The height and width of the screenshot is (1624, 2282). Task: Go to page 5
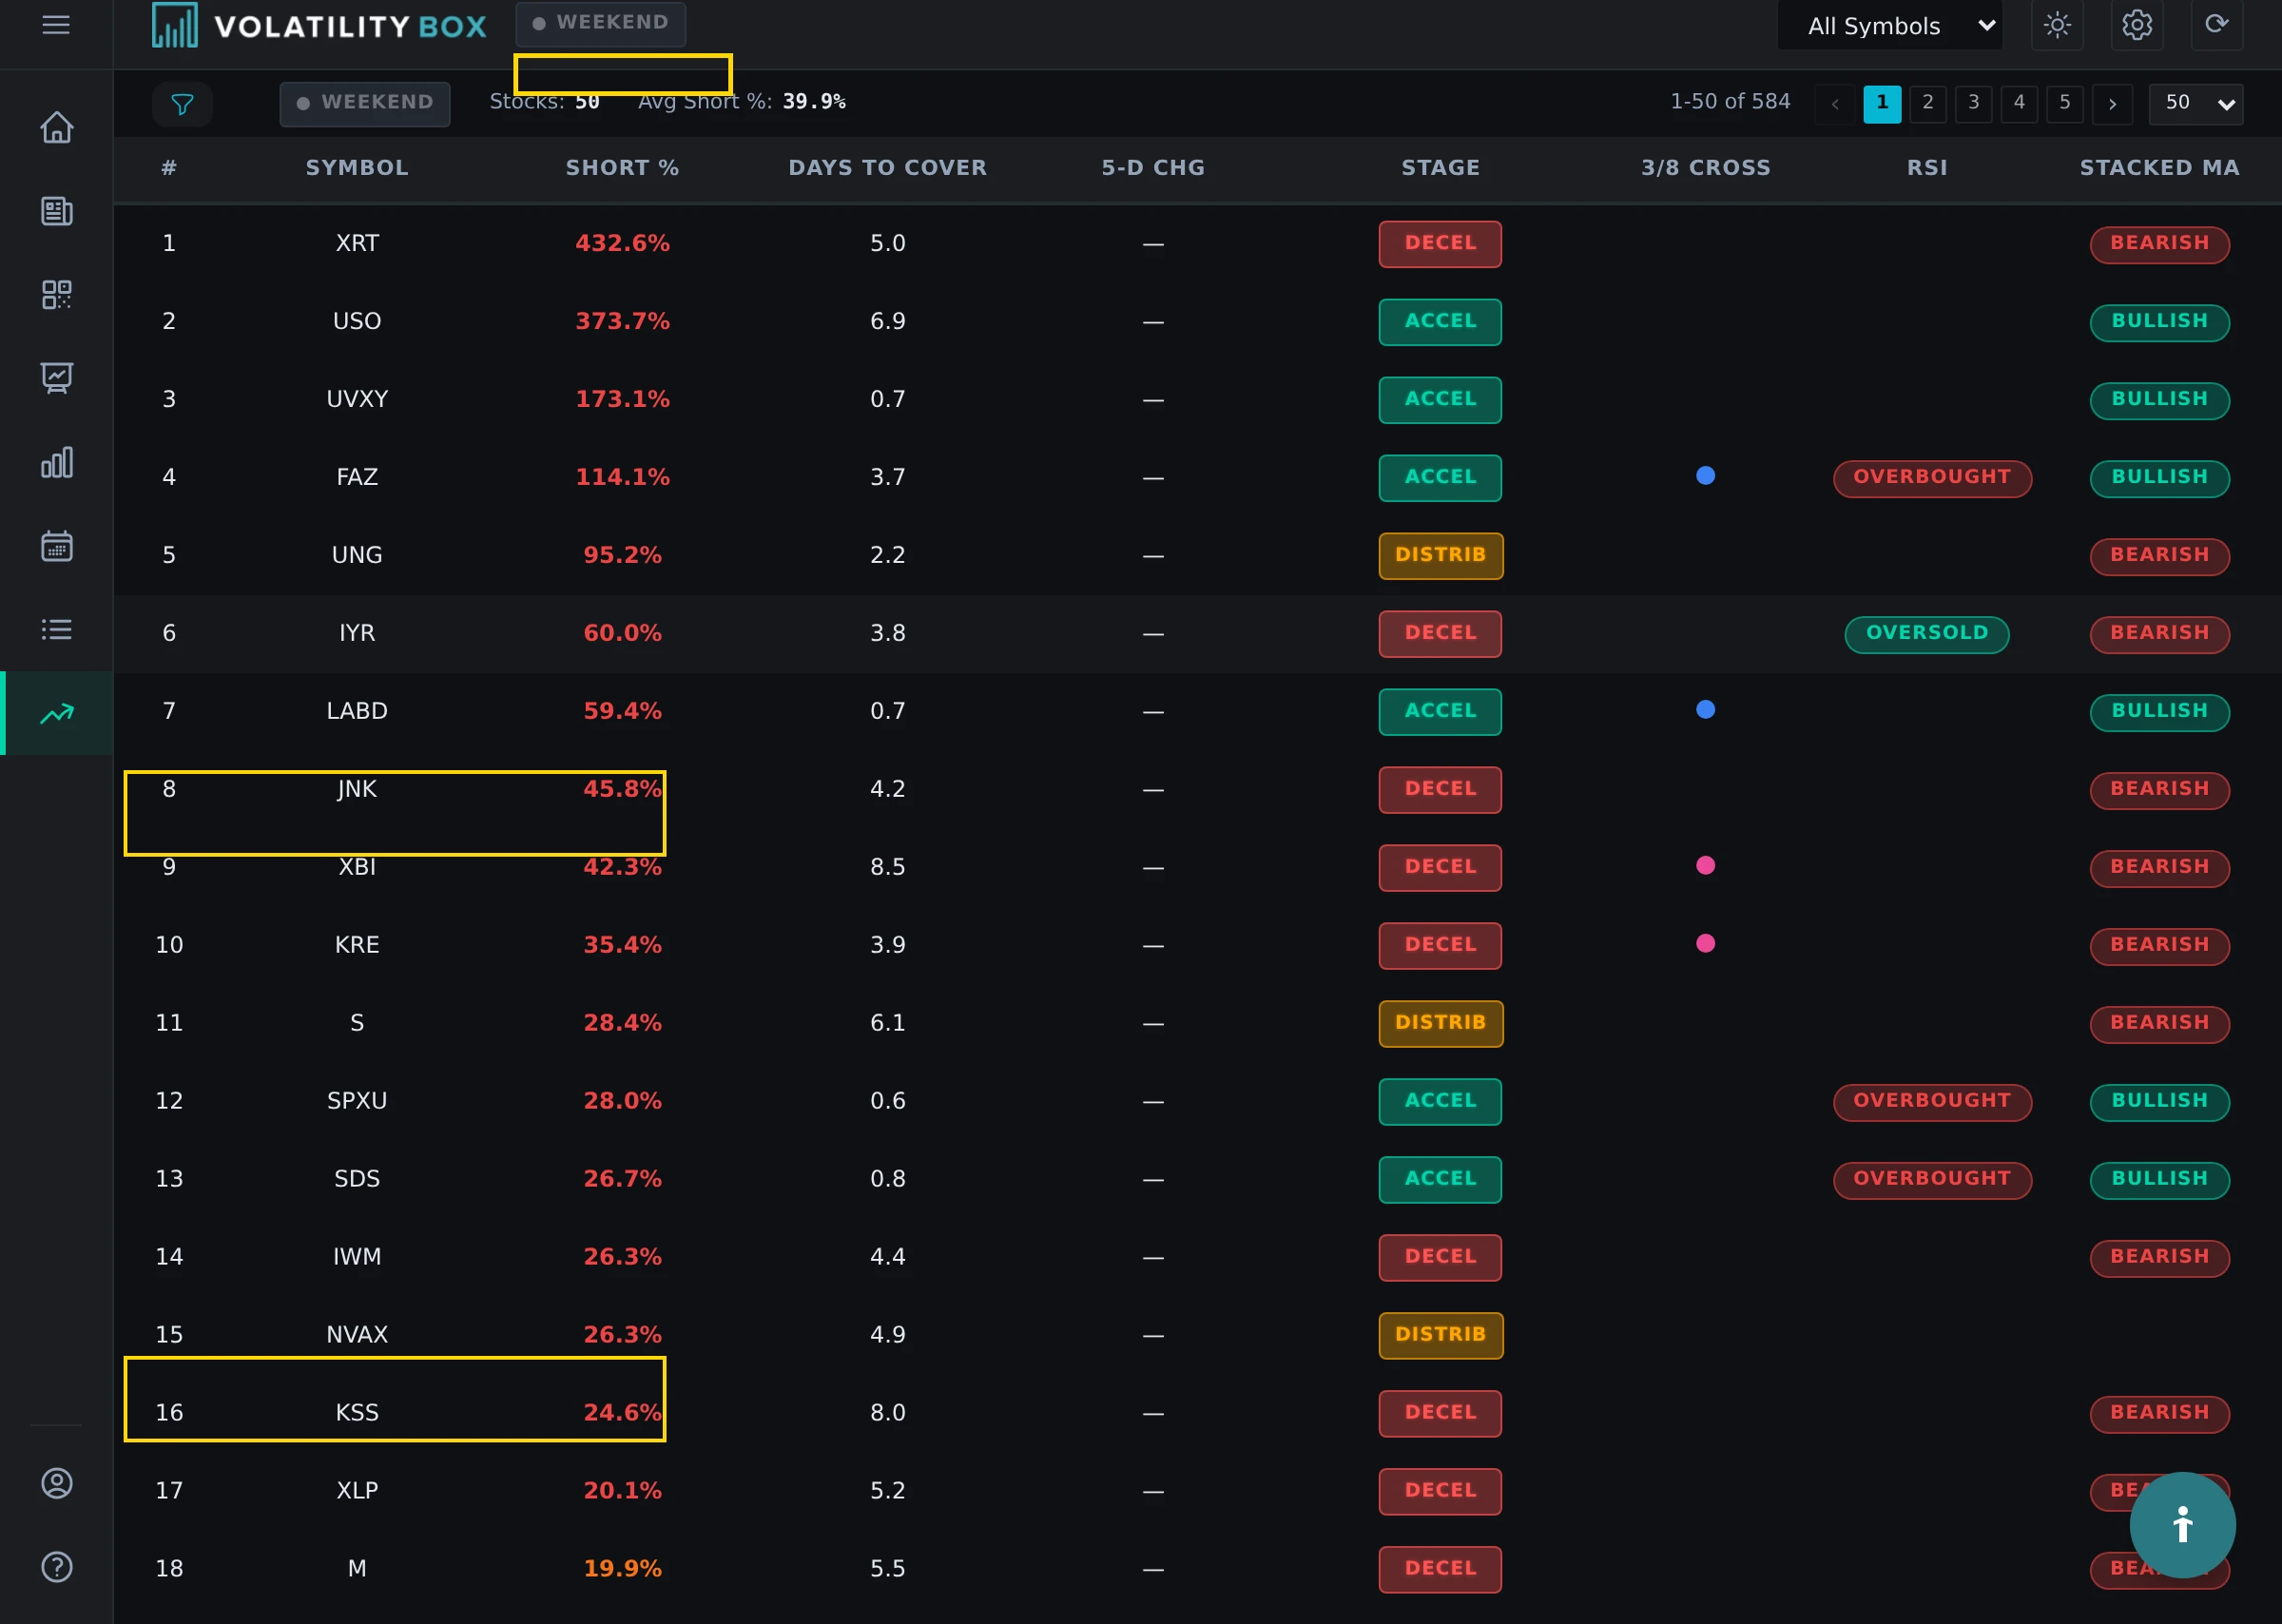(2065, 104)
